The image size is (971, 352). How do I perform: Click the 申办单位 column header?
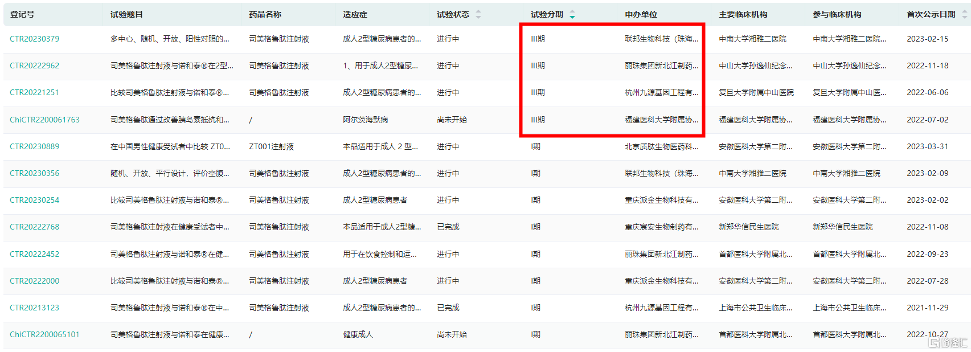[x=641, y=14]
